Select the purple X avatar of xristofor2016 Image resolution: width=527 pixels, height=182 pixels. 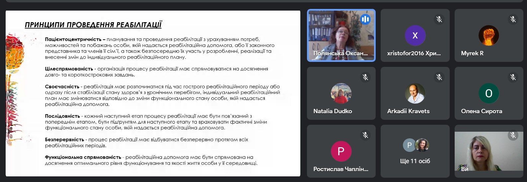point(415,35)
